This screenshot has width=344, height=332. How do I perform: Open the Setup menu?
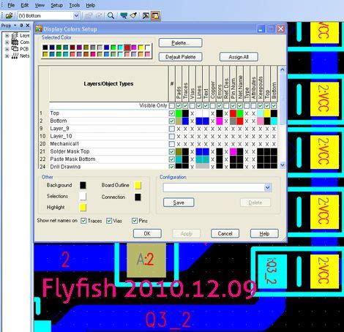tap(56, 5)
